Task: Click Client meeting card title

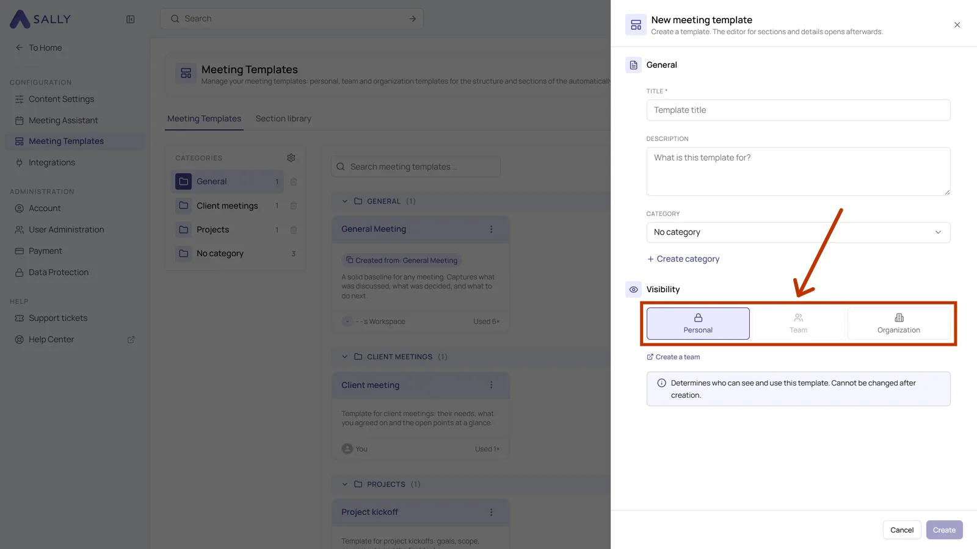Action: (370, 385)
